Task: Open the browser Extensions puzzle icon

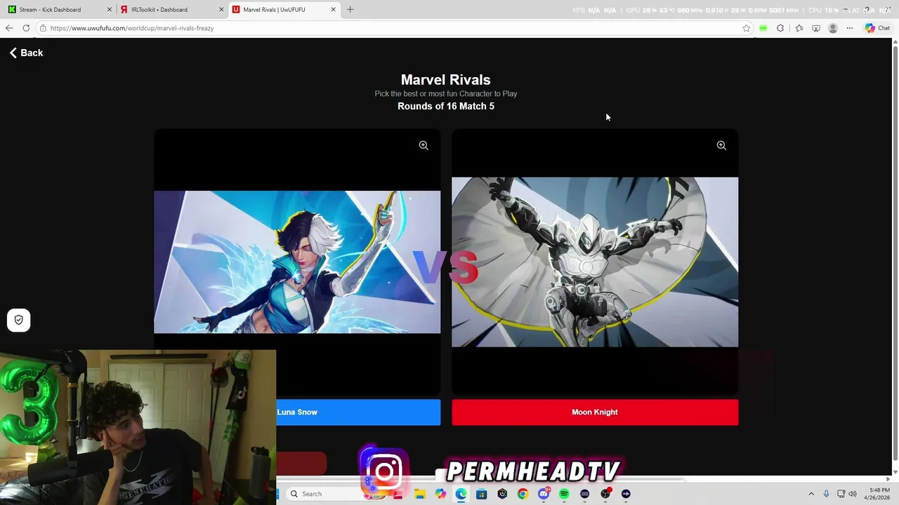Action: pos(780,28)
